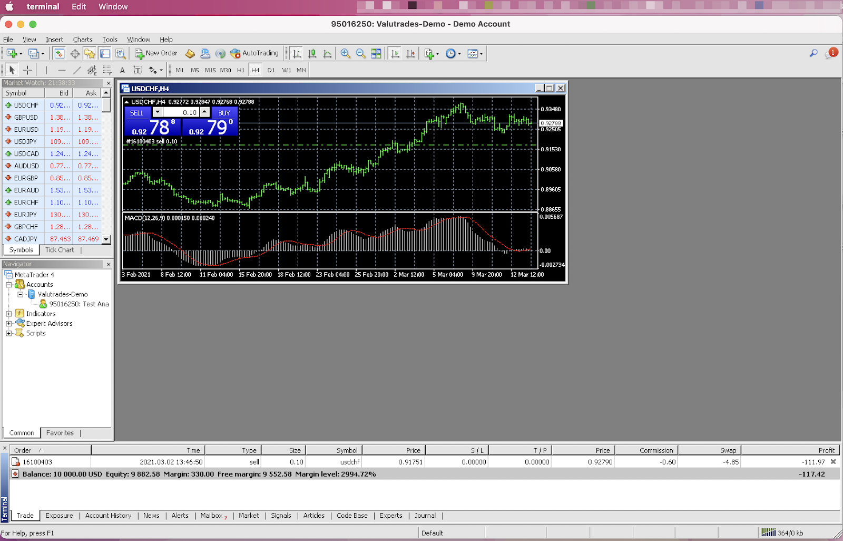The height and width of the screenshot is (541, 843).
Task: Select the Trendline drawing tool
Action: (x=77, y=70)
